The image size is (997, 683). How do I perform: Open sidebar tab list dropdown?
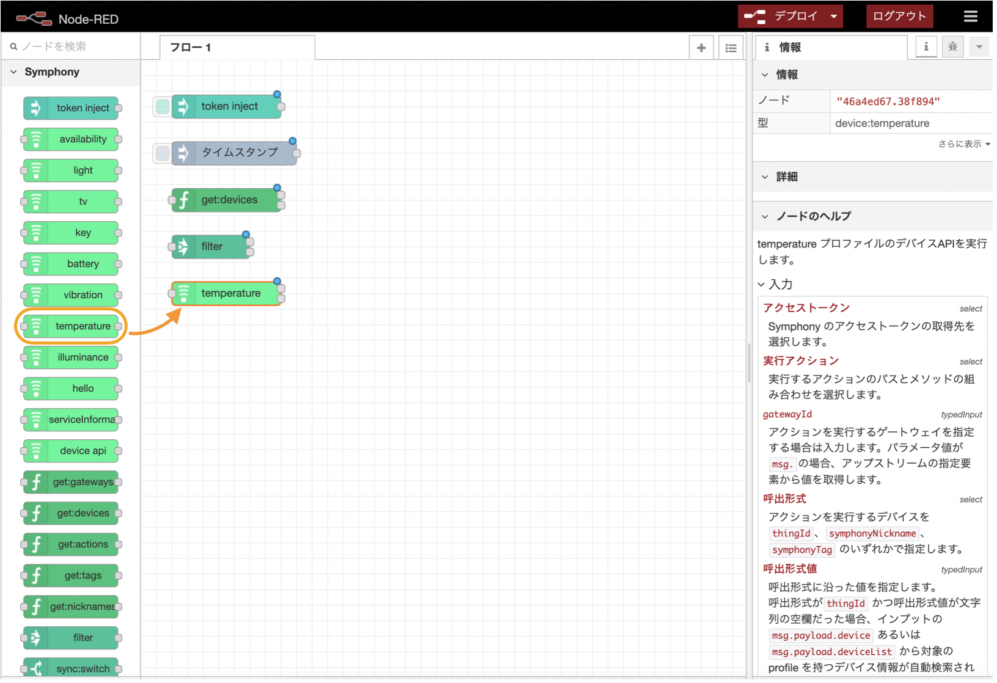(x=979, y=47)
